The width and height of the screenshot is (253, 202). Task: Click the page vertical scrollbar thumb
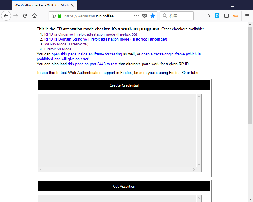coord(250,75)
